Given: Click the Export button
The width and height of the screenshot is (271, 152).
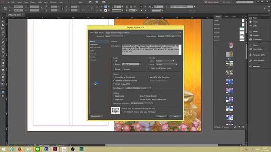Looking at the screenshot, I should pos(161,117).
